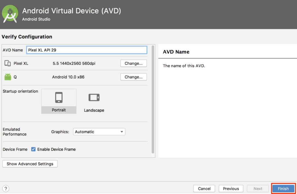
Task: Click the 'Pixel XL' device name text
Action: click(21, 63)
